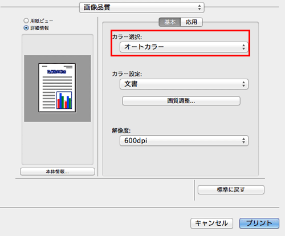Click the arrows on 600dpi popup
285x236 pixels.
(x=243, y=141)
